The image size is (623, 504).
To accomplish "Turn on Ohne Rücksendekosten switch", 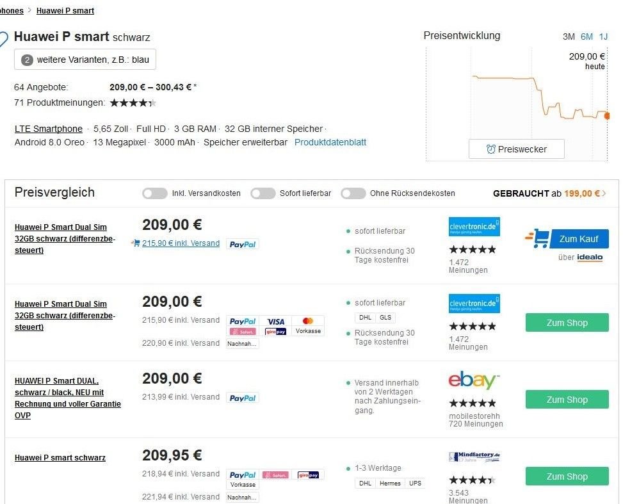I will coord(353,193).
